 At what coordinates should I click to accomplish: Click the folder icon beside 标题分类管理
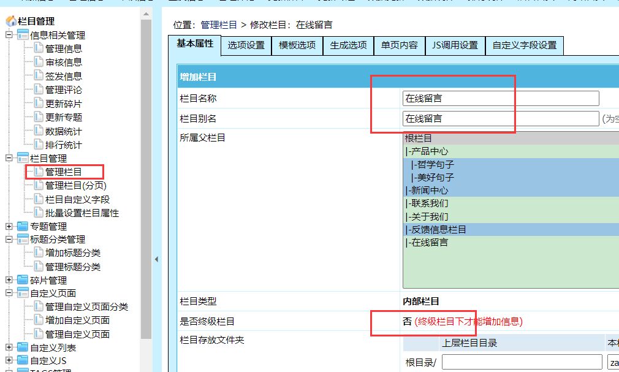(23, 239)
